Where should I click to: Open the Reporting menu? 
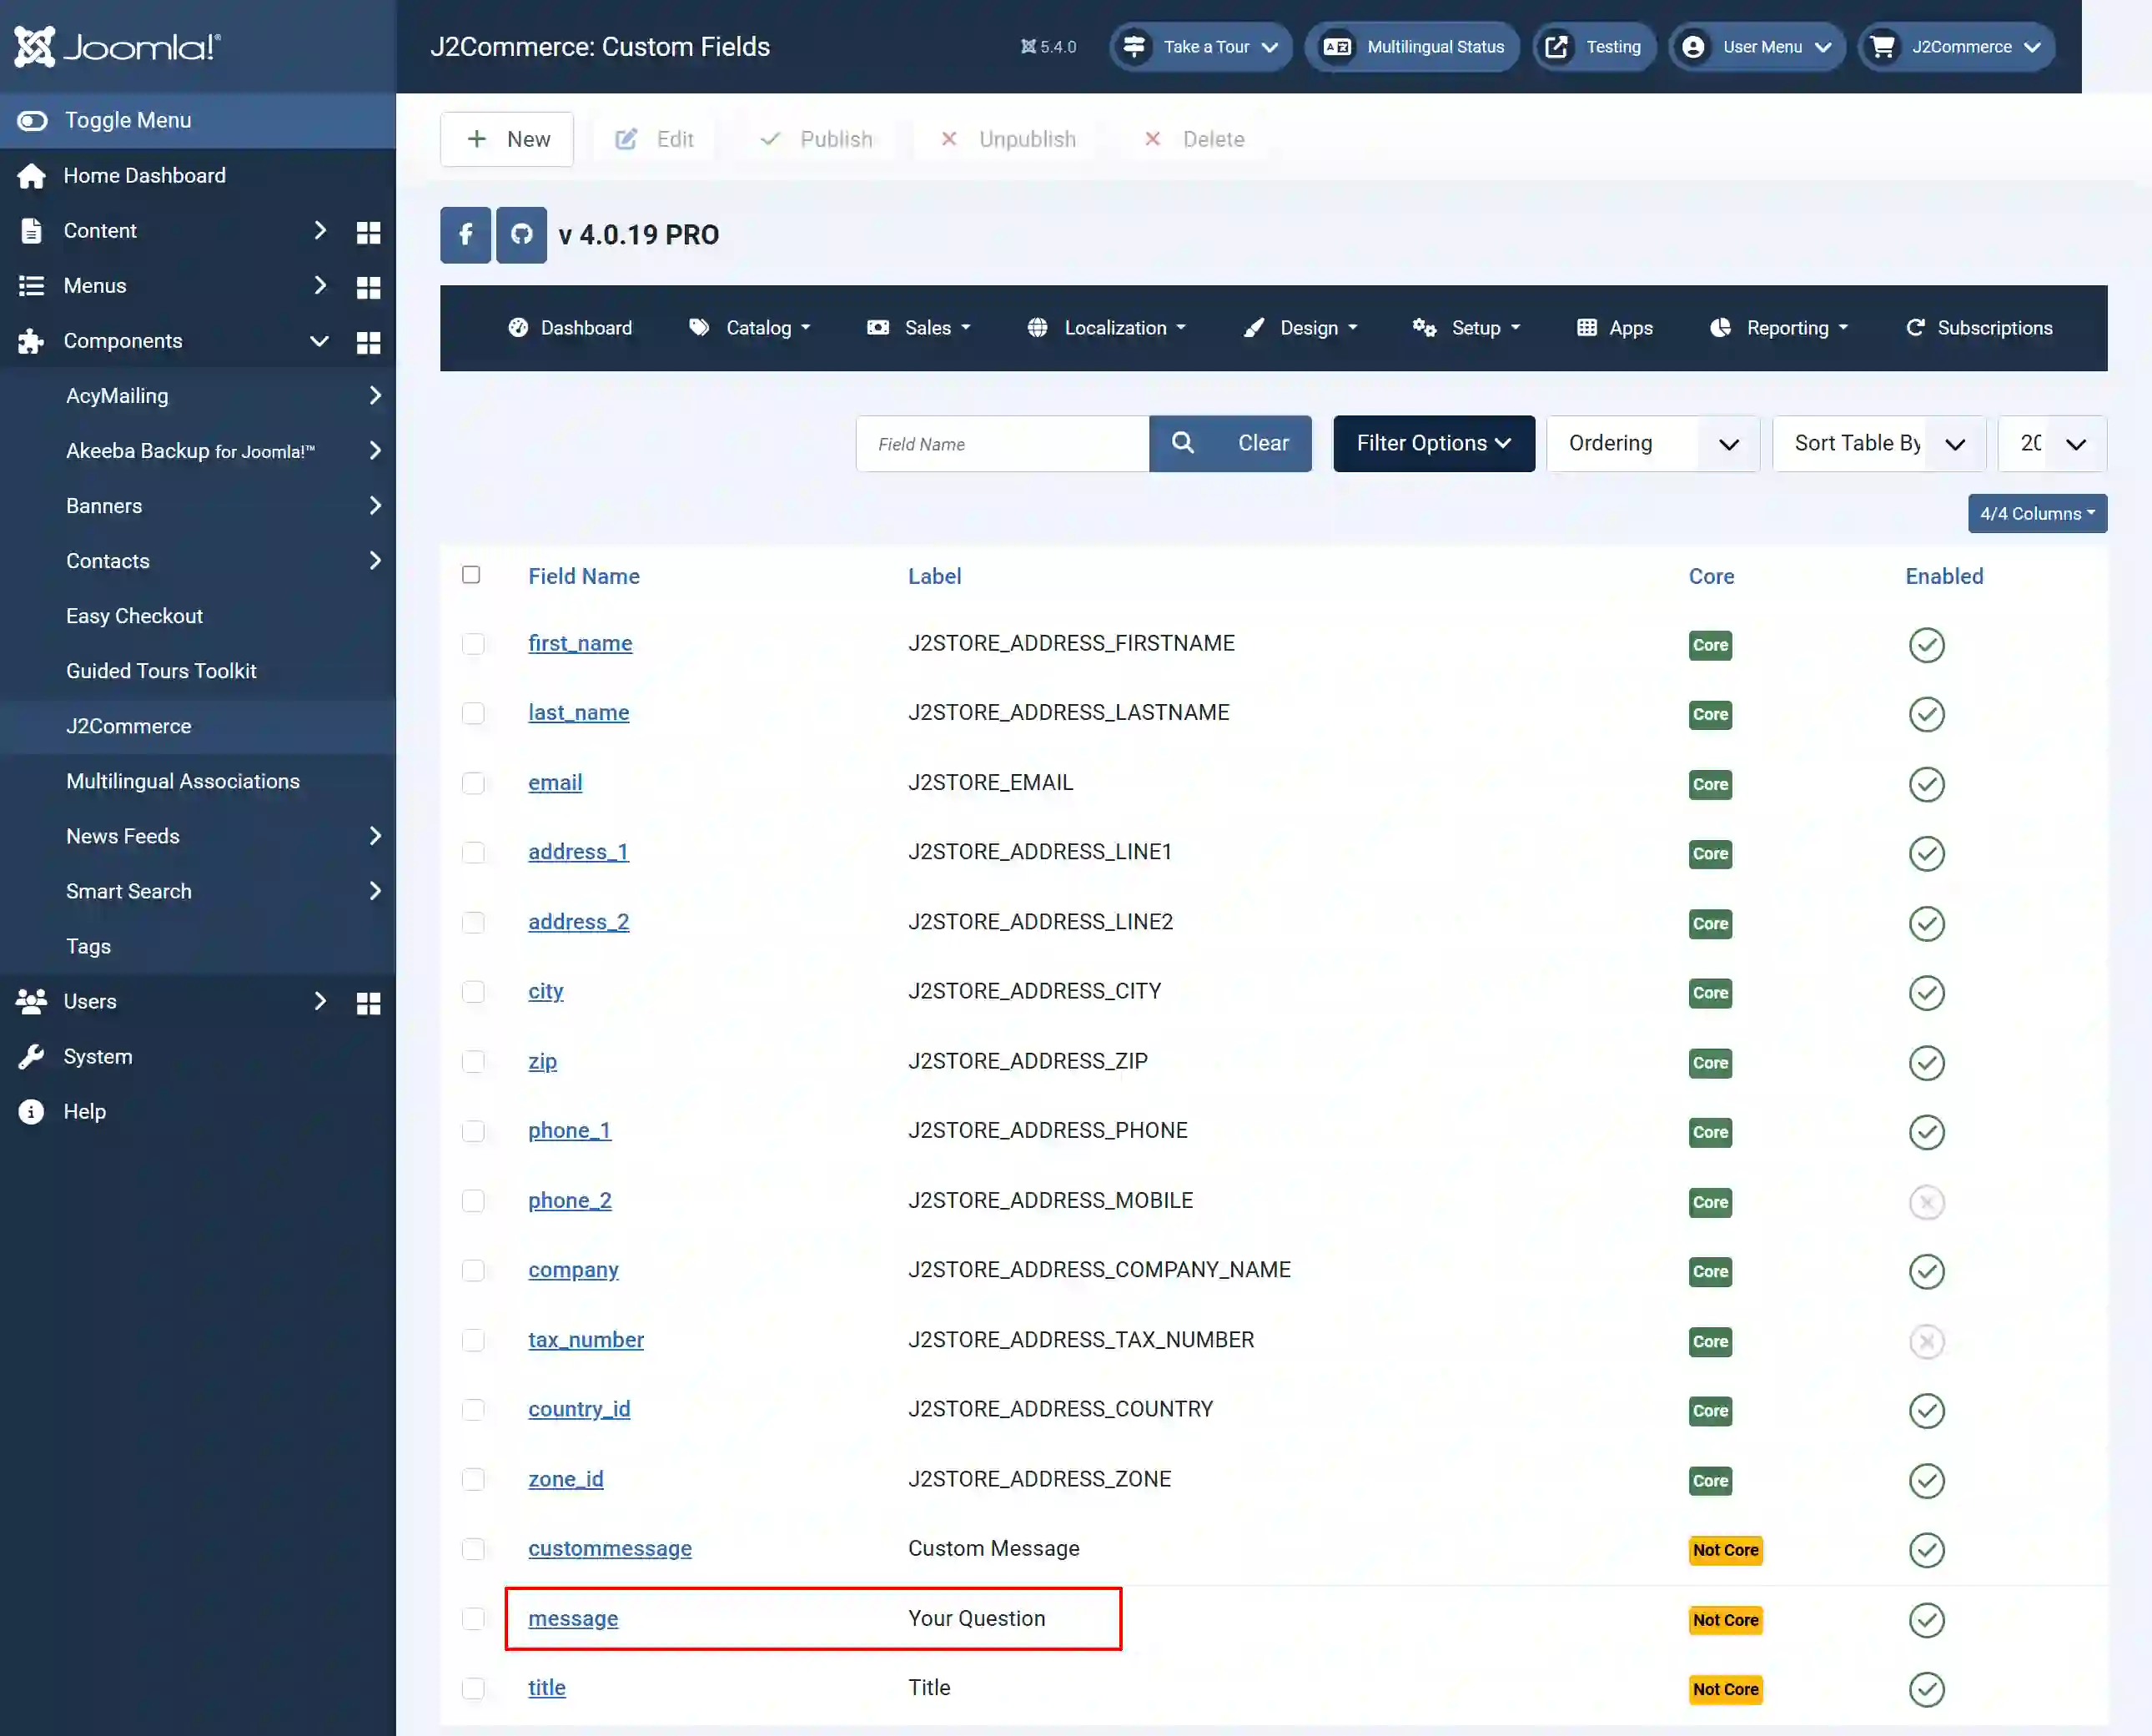[x=1779, y=328]
